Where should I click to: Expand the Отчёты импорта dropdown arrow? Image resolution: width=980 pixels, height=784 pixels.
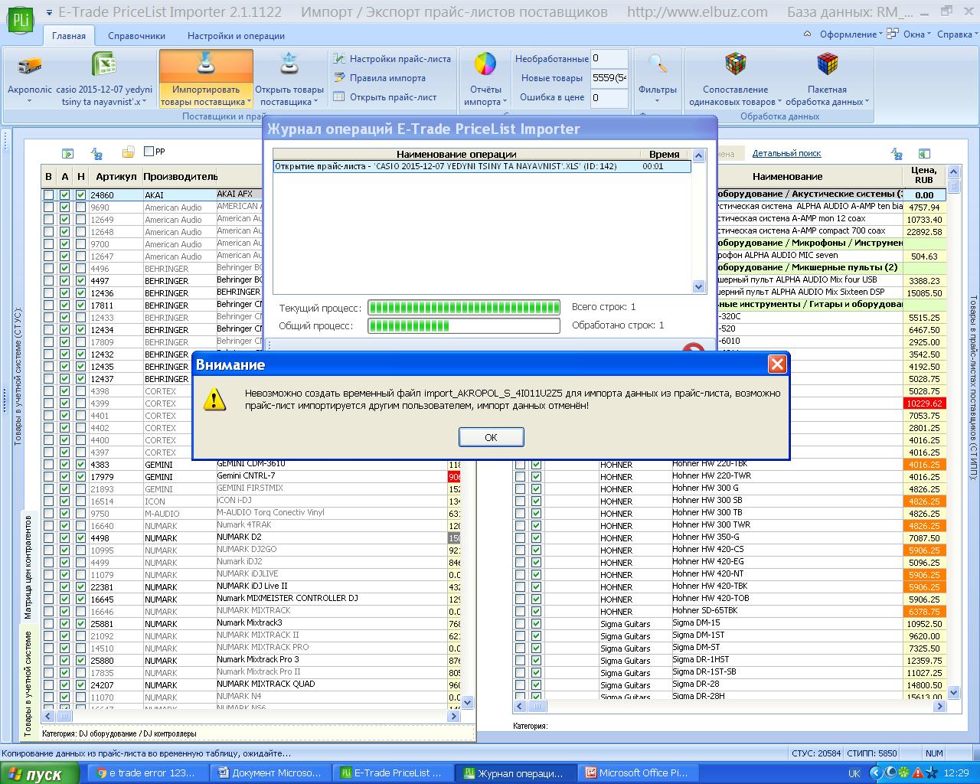[x=505, y=102]
